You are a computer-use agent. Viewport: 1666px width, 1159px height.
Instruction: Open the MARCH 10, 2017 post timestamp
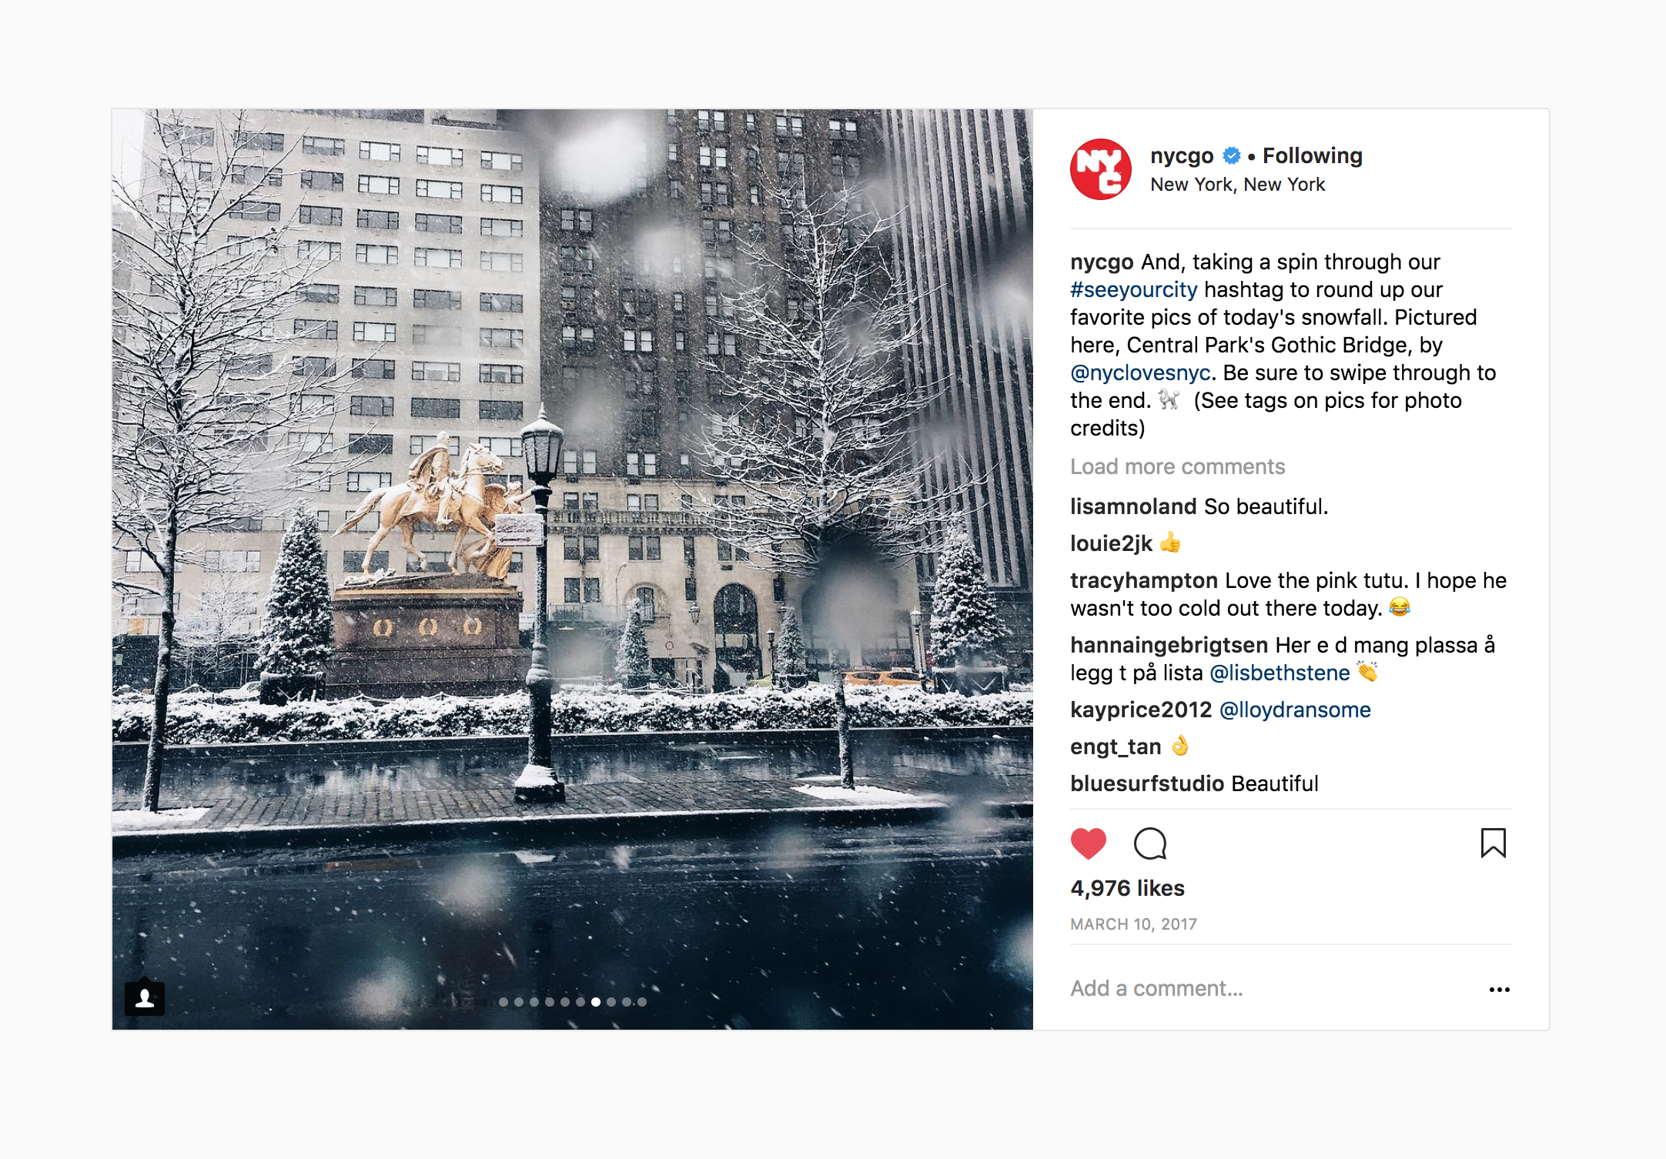tap(1133, 924)
